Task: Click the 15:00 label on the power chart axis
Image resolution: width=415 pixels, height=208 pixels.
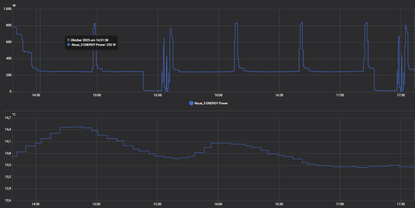Action: tap(97, 95)
